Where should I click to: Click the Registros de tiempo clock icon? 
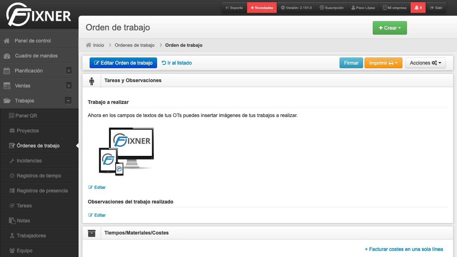[12, 176]
